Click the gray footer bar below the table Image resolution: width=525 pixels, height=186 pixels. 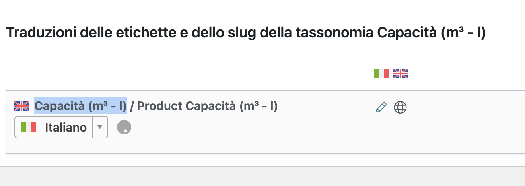(x=262, y=176)
